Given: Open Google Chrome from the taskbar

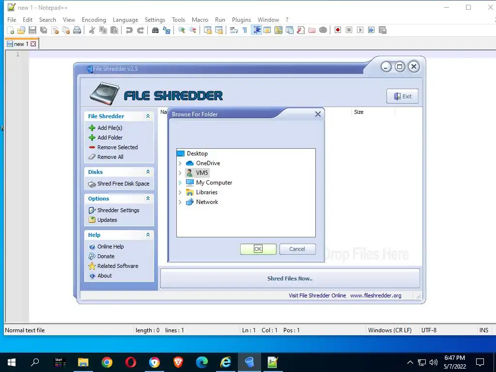Looking at the screenshot, I should click(x=107, y=362).
